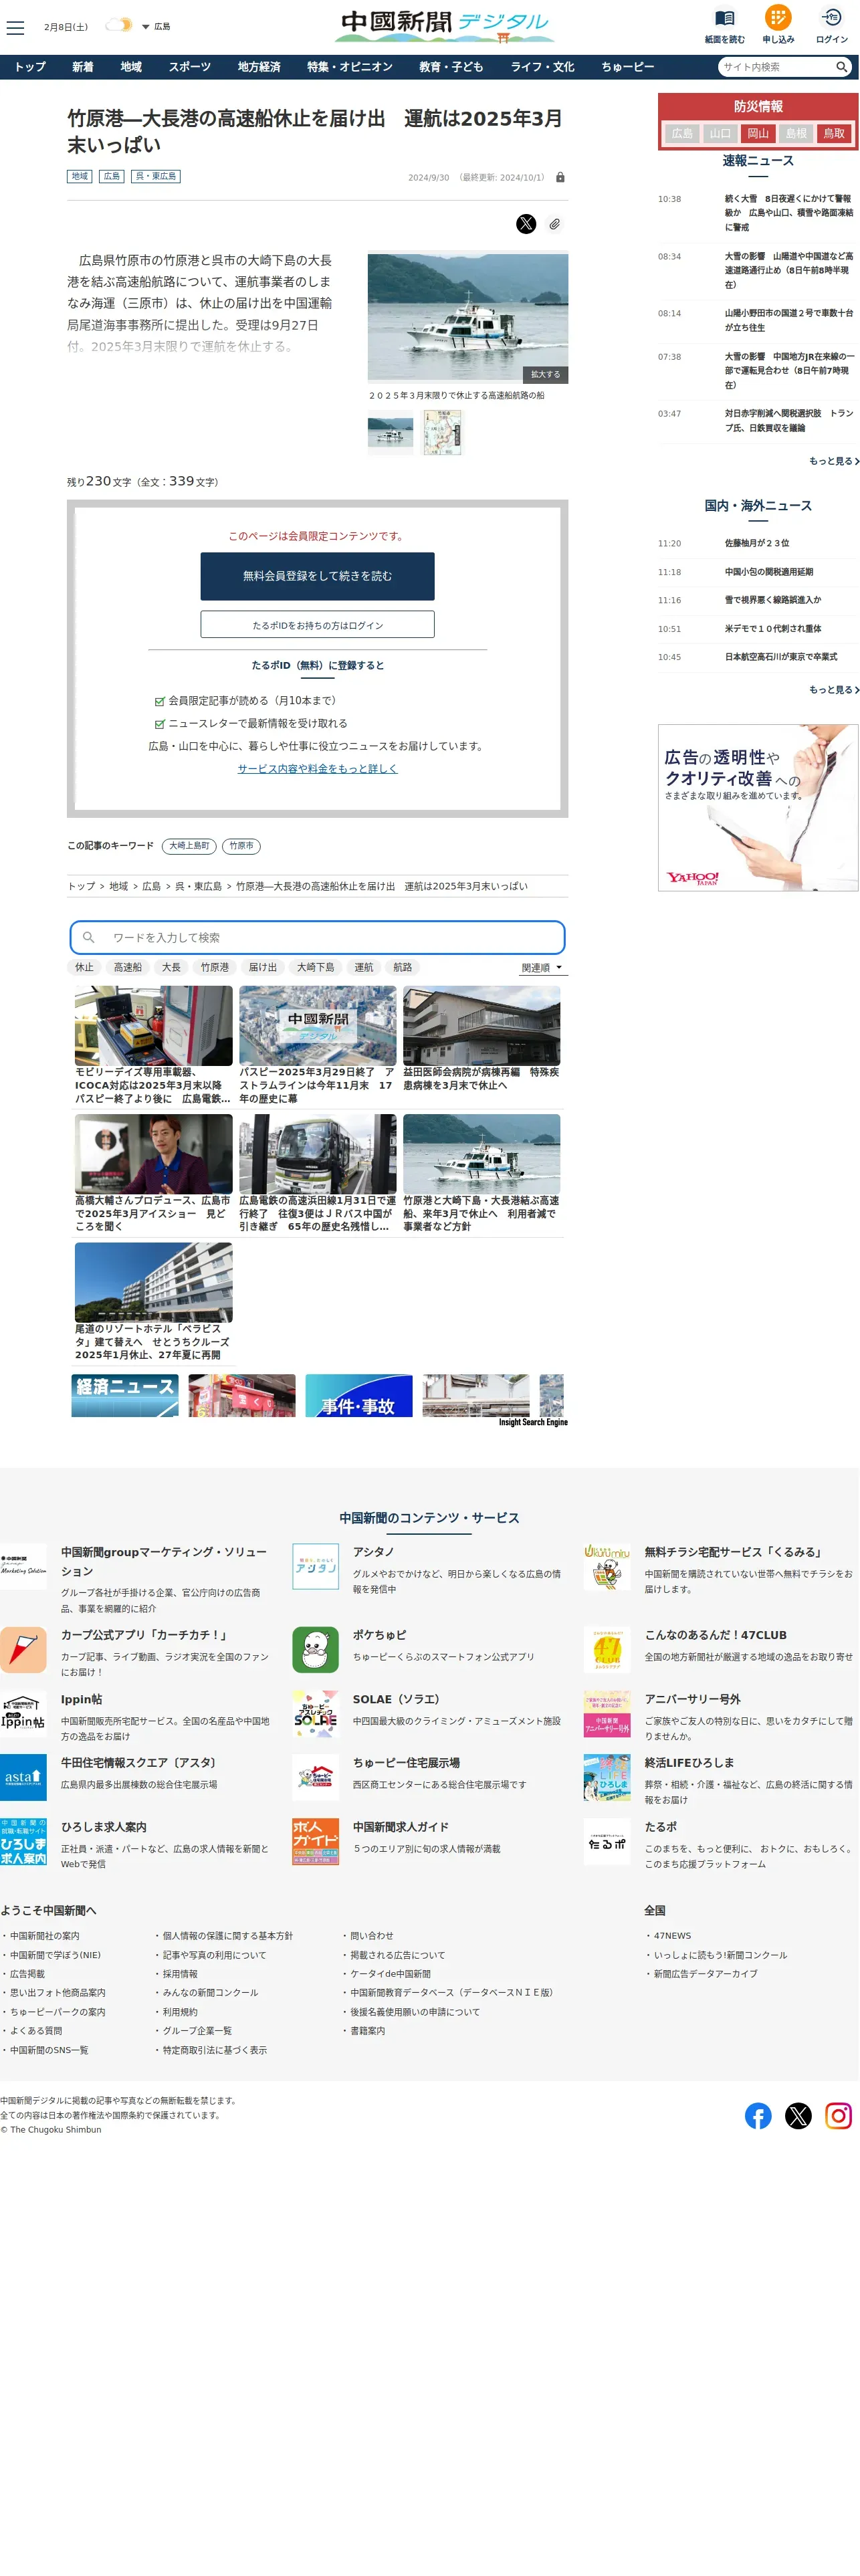Image resolution: width=860 pixels, height=2576 pixels.
Task: Expand the 広島 weather region dropdown
Action: pyautogui.click(x=156, y=27)
